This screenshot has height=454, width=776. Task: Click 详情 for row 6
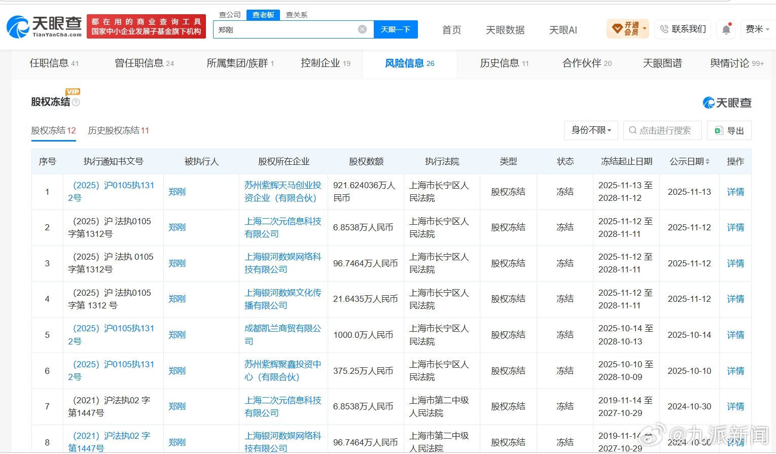click(x=735, y=371)
